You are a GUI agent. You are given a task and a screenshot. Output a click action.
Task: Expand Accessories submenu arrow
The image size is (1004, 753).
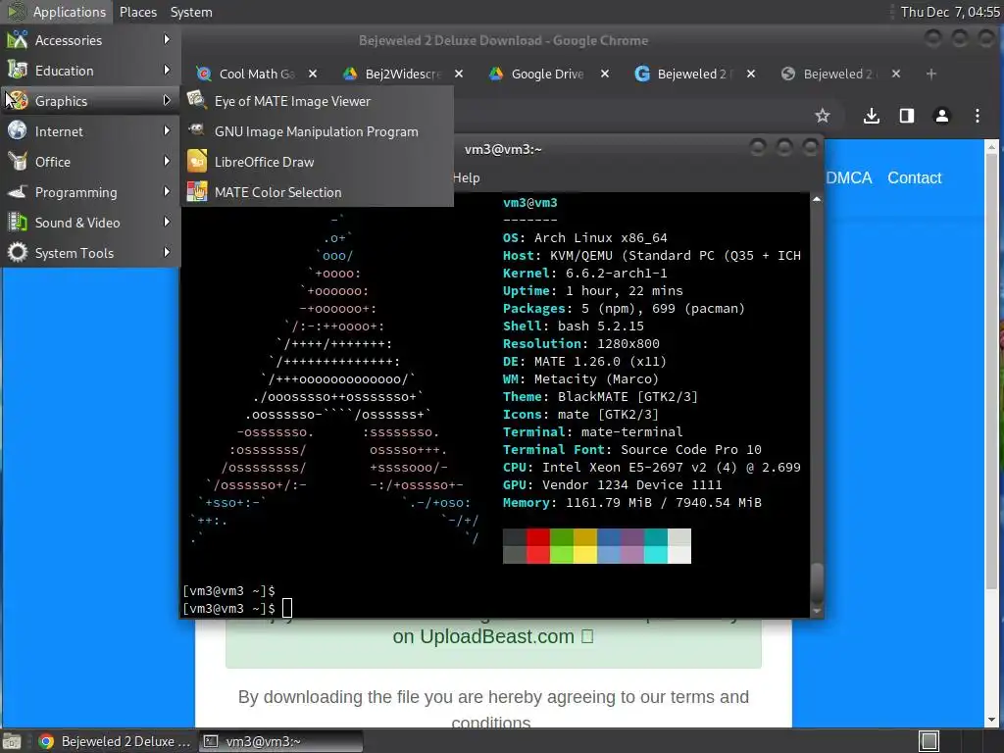(167, 39)
